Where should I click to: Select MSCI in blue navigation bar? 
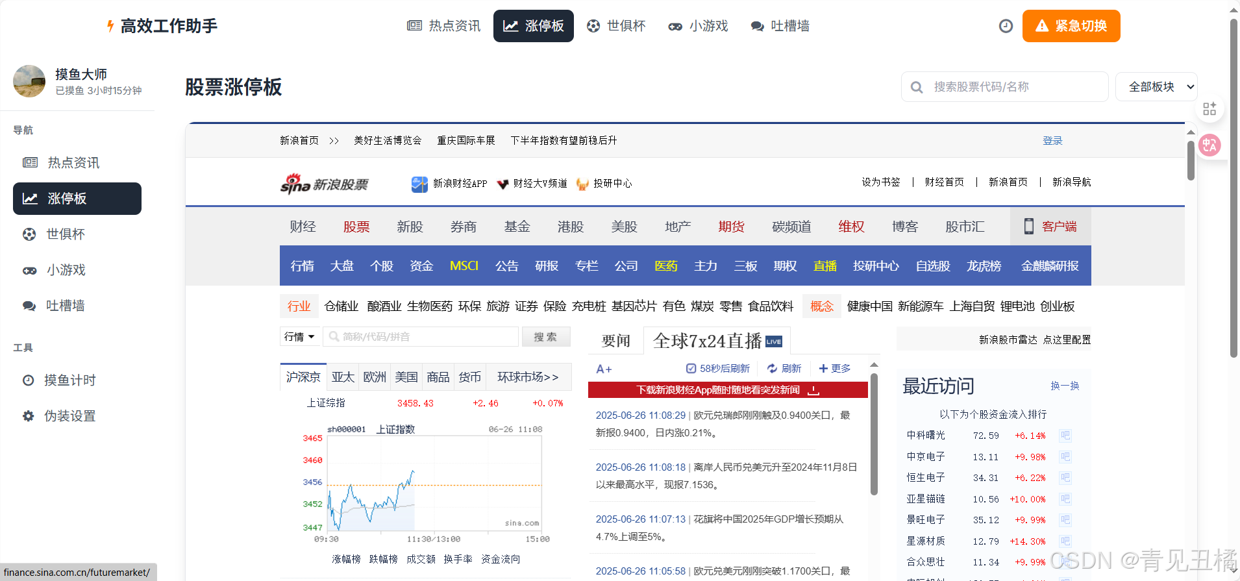(464, 266)
